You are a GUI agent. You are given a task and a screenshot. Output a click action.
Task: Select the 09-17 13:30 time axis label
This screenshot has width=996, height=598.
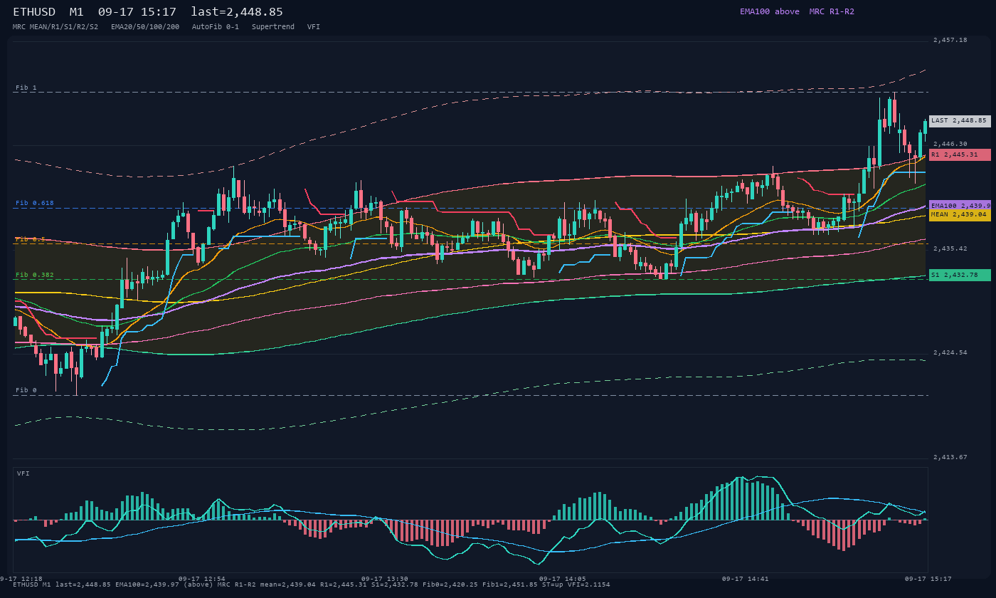tap(385, 579)
